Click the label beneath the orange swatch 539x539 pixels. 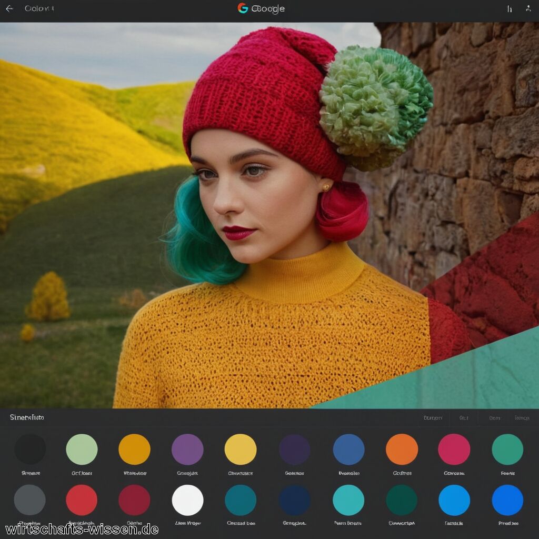[402, 473]
